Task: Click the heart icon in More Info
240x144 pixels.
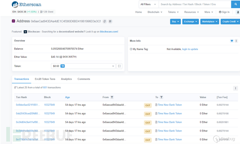Action: (x=232, y=41)
